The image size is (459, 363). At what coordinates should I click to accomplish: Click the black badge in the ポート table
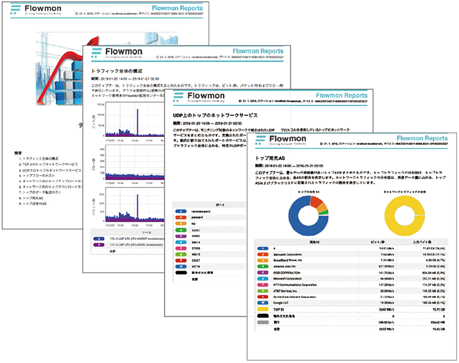point(181,273)
